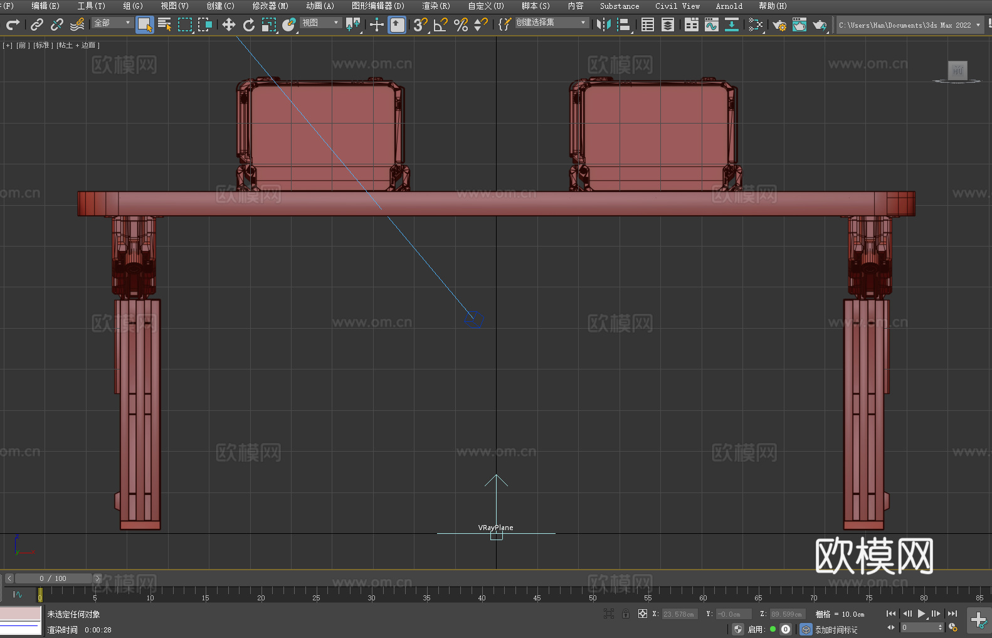Select the Scale tool
Image resolution: width=992 pixels, height=638 pixels.
click(x=269, y=24)
